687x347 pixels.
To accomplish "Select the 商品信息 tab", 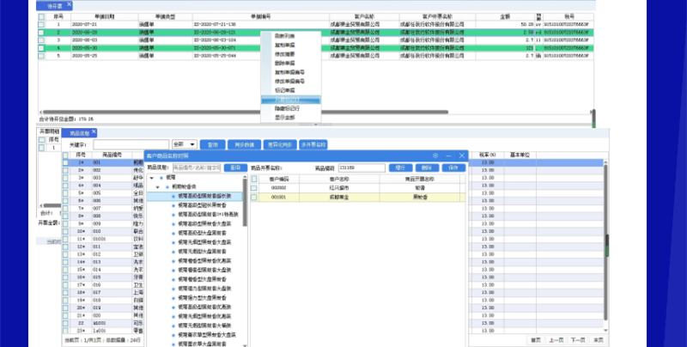I will [x=79, y=133].
